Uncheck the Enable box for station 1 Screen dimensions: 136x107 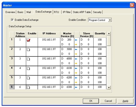coord(28,40)
